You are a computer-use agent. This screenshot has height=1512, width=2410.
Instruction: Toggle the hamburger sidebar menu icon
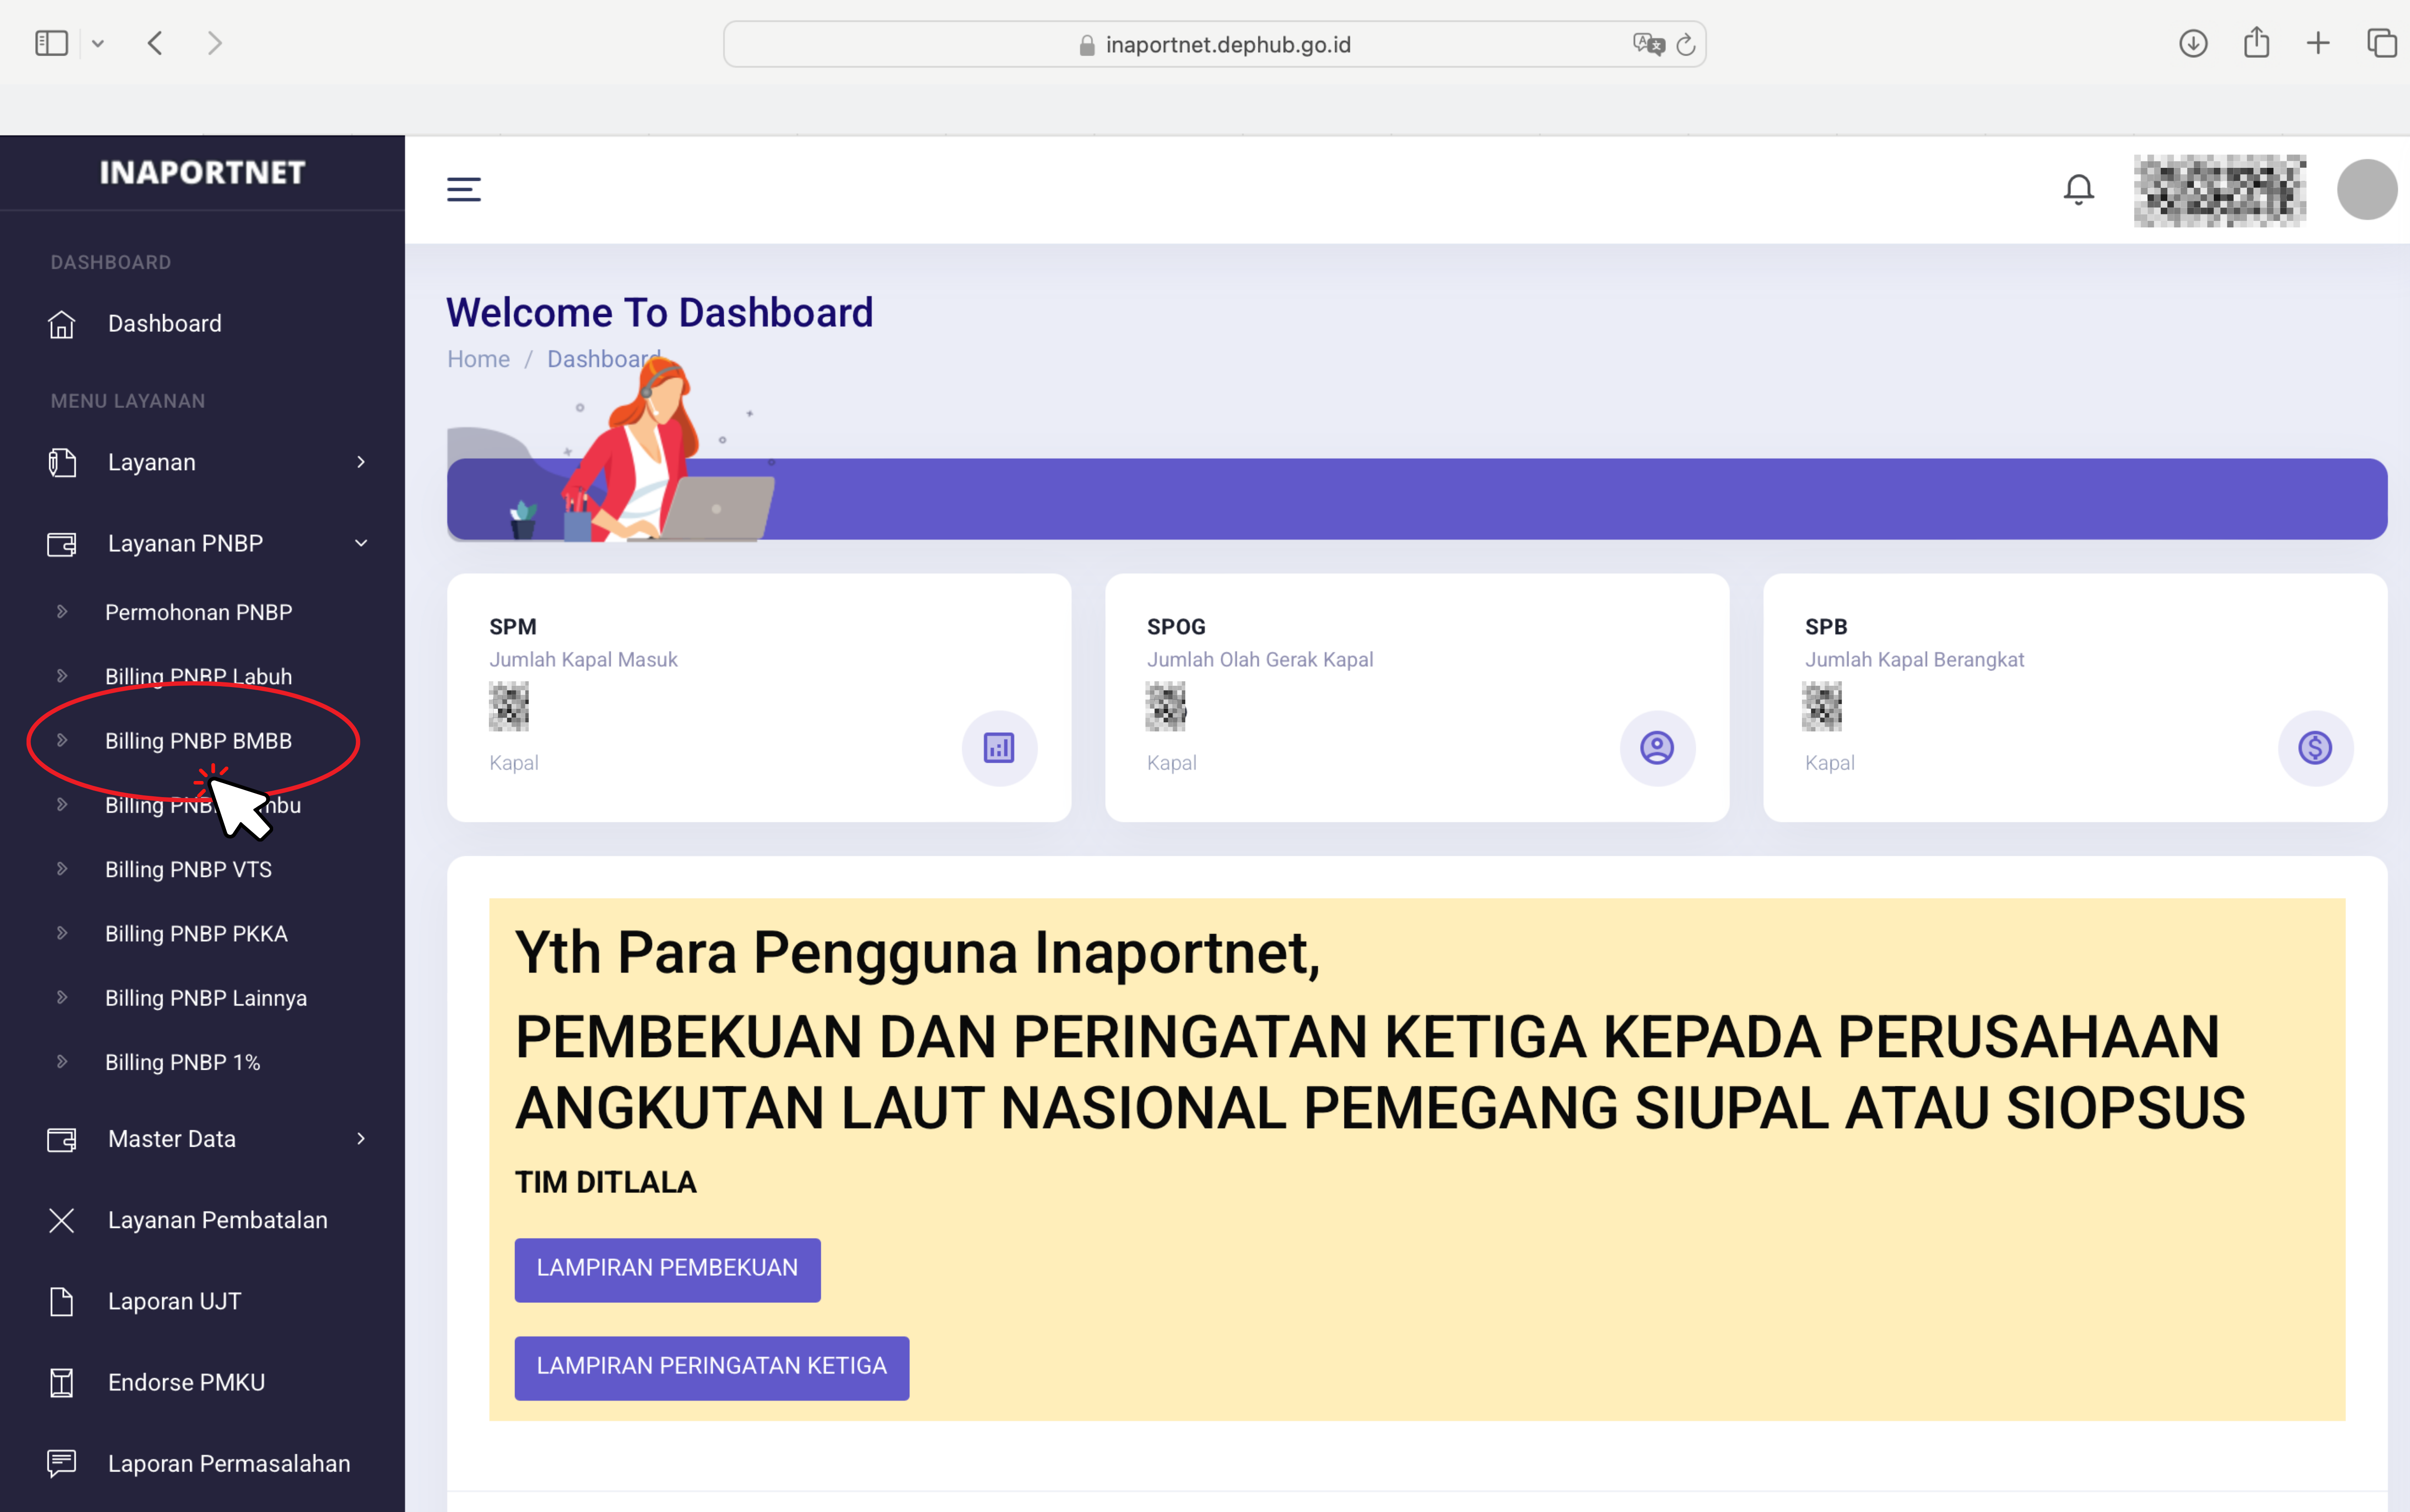(x=463, y=189)
